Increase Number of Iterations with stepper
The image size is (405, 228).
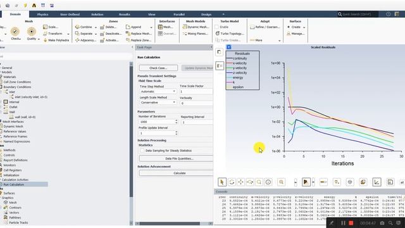(177, 120)
